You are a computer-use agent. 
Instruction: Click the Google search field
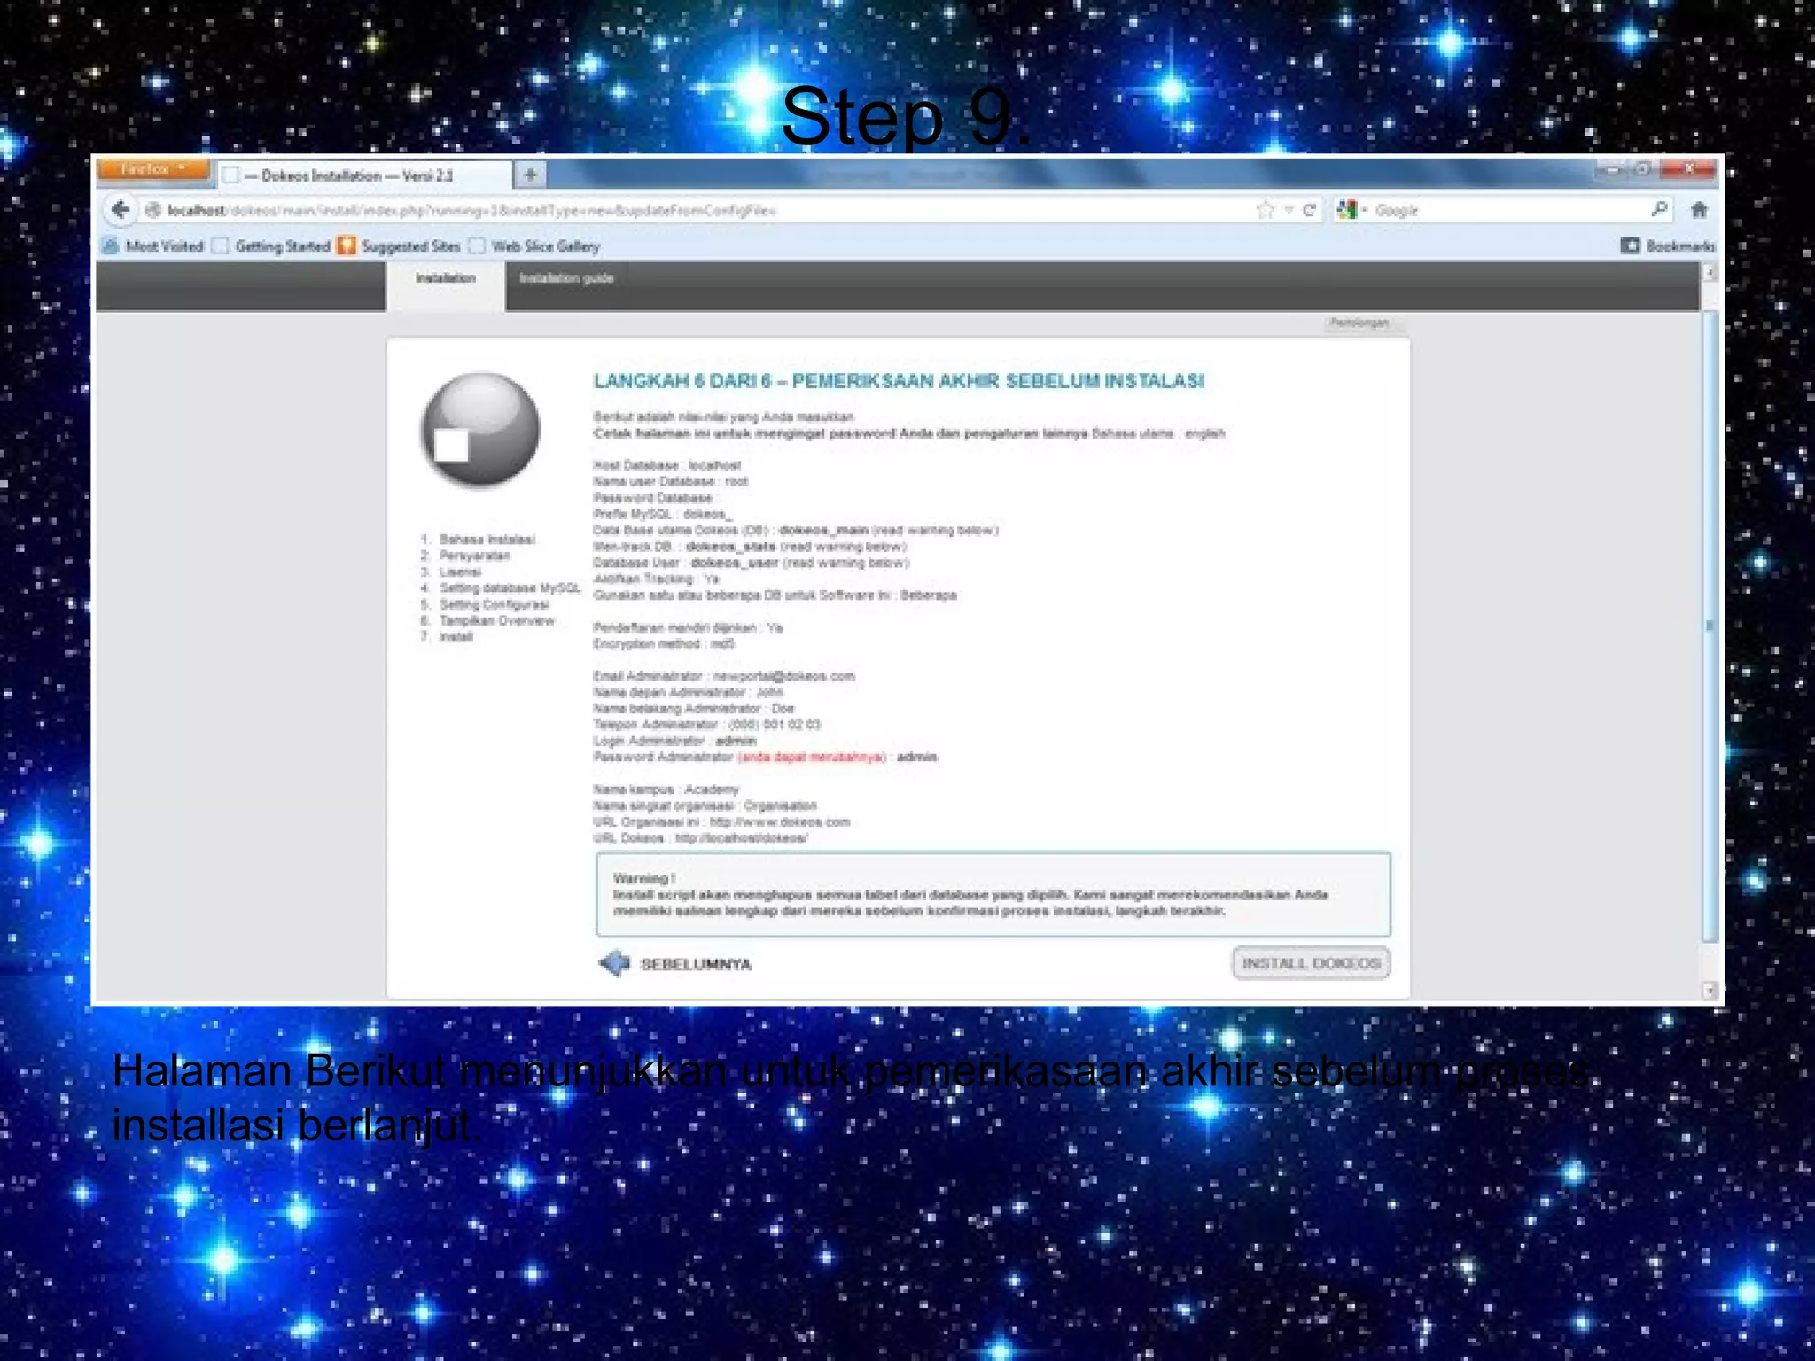[x=1507, y=211]
